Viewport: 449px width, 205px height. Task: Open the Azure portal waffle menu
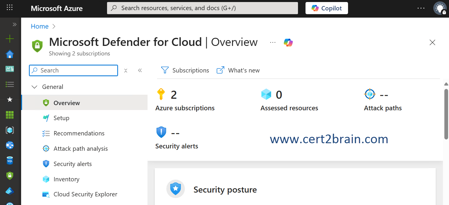coord(10,8)
